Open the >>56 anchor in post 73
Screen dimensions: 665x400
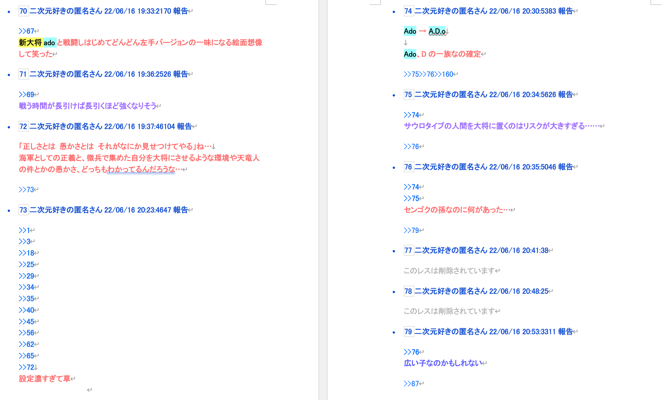tap(26, 333)
